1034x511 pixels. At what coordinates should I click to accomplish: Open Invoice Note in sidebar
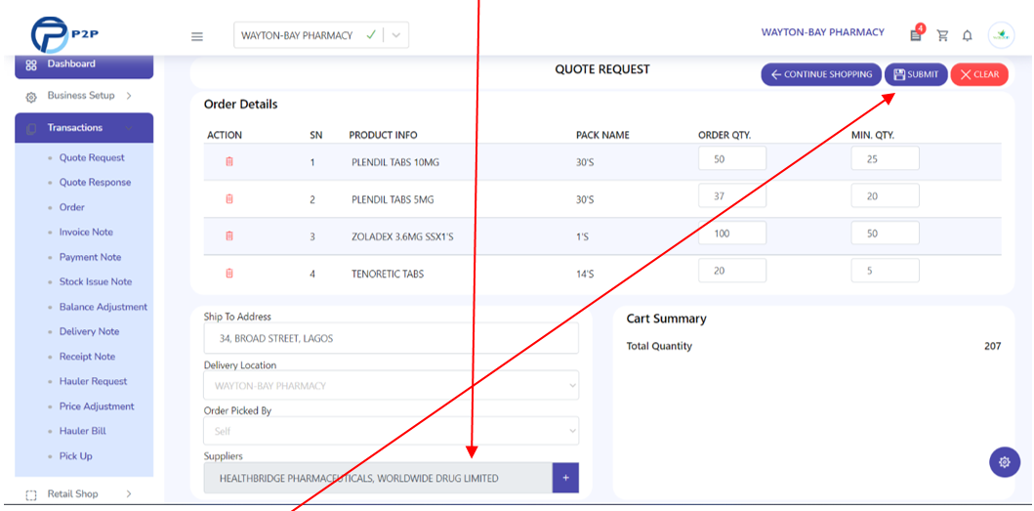[x=86, y=233]
